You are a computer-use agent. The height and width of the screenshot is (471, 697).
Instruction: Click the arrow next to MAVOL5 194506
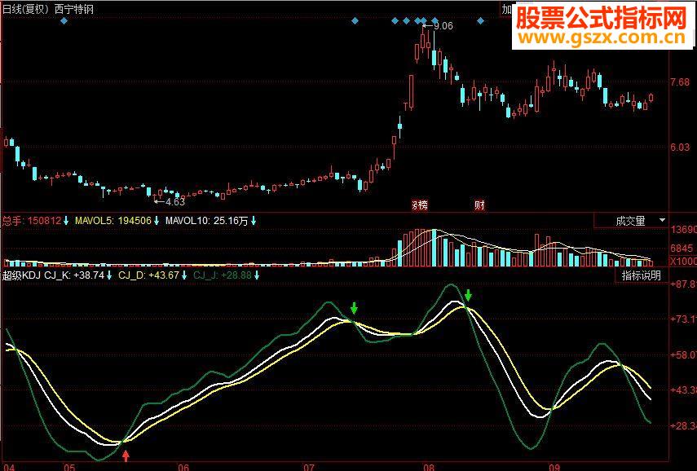(x=156, y=221)
